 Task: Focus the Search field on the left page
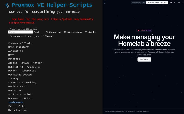click(x=20, y=32)
